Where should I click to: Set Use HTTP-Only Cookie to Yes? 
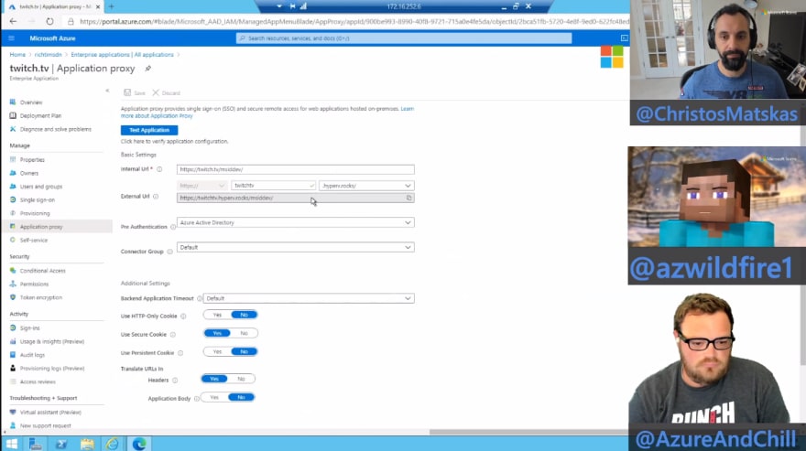point(217,315)
